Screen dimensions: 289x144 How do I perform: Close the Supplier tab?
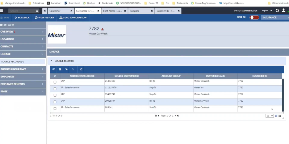152,11
